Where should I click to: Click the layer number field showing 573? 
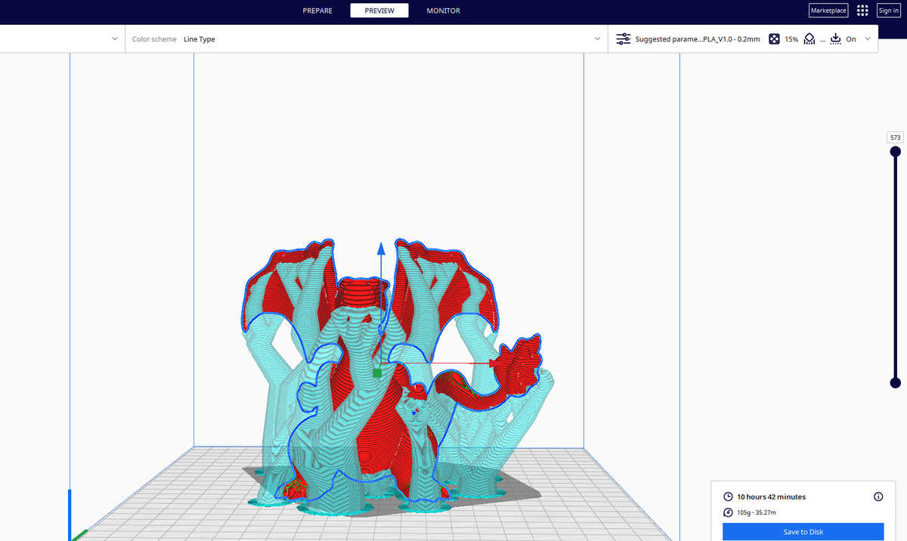tap(895, 137)
